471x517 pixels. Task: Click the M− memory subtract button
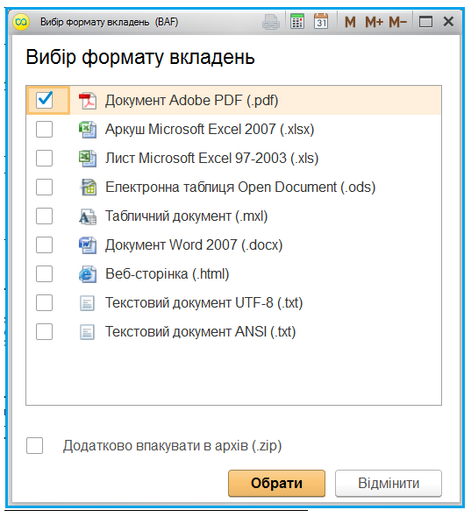[x=397, y=23]
